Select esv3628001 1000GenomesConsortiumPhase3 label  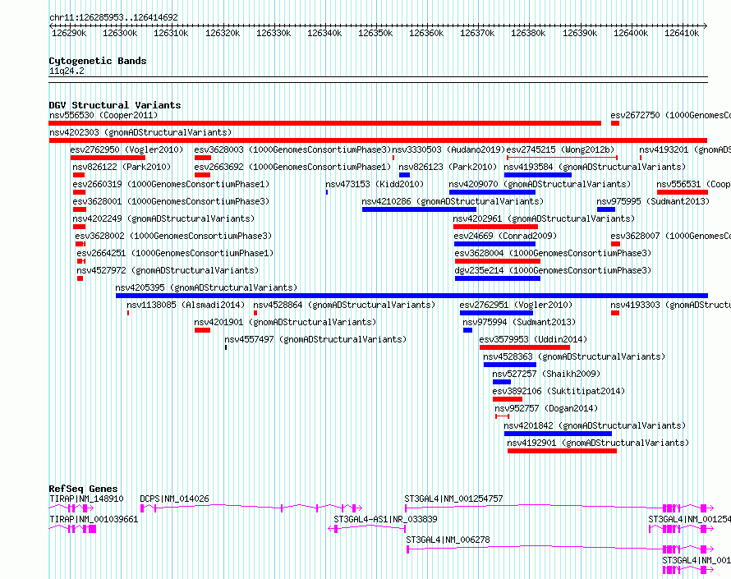click(171, 201)
